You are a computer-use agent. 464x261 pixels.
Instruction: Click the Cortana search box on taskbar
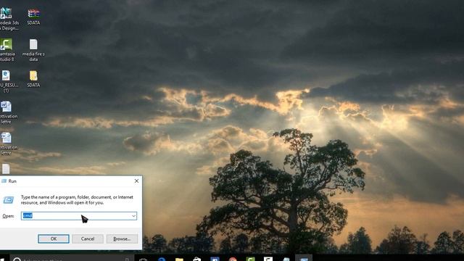(72, 259)
